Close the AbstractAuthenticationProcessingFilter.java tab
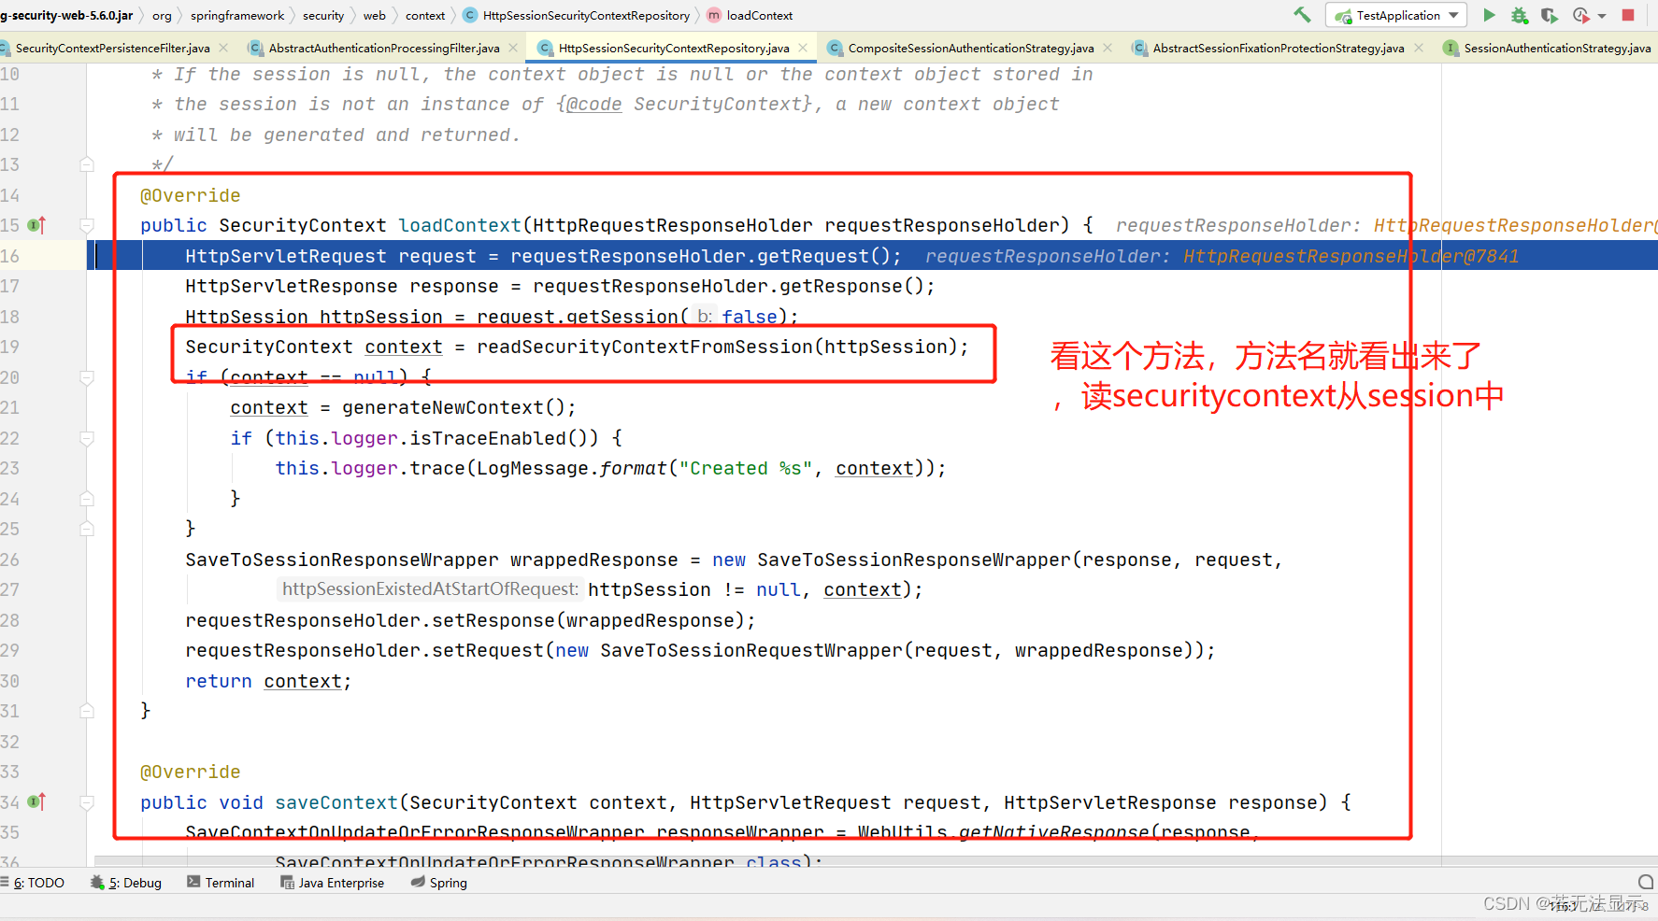1658x921 pixels. click(x=513, y=48)
